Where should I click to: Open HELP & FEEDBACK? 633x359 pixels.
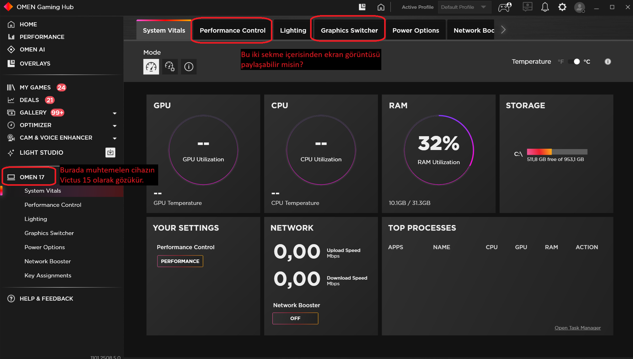click(46, 298)
